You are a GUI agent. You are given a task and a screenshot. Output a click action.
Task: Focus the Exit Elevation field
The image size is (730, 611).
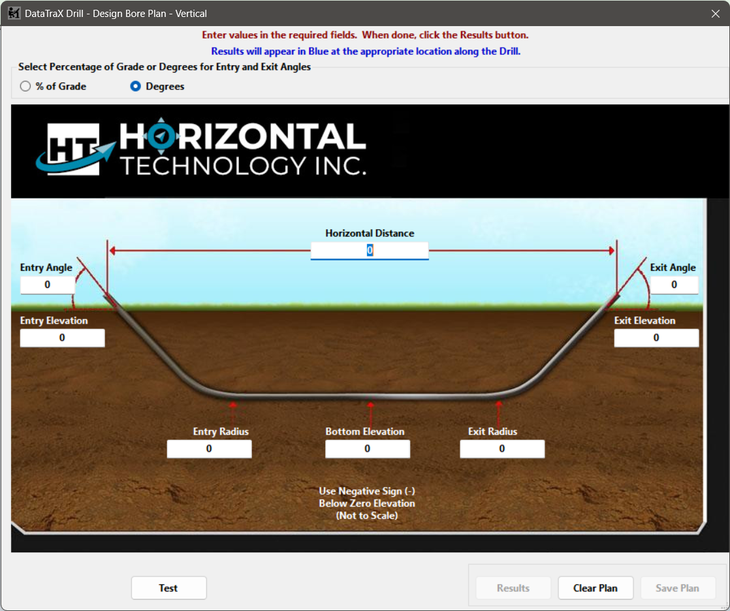tap(656, 338)
